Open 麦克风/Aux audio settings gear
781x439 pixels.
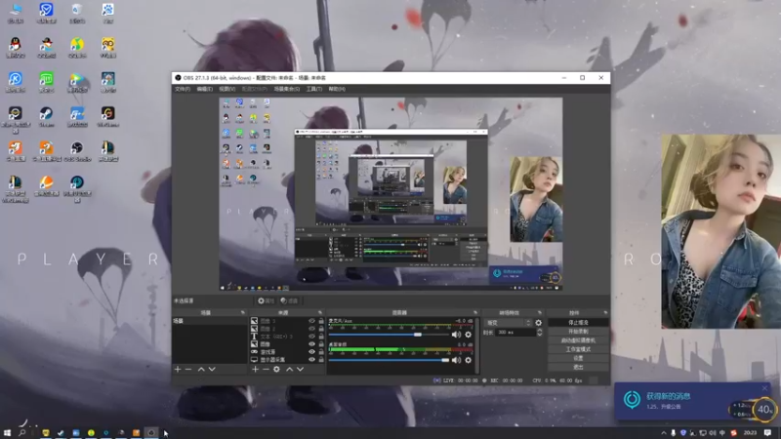(x=469, y=335)
